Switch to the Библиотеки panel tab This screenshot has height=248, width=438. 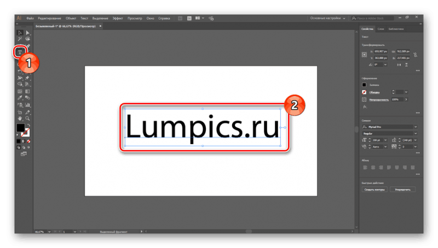coord(396,29)
